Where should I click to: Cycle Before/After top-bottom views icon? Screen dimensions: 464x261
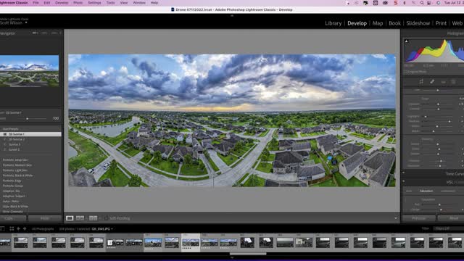[93, 218]
